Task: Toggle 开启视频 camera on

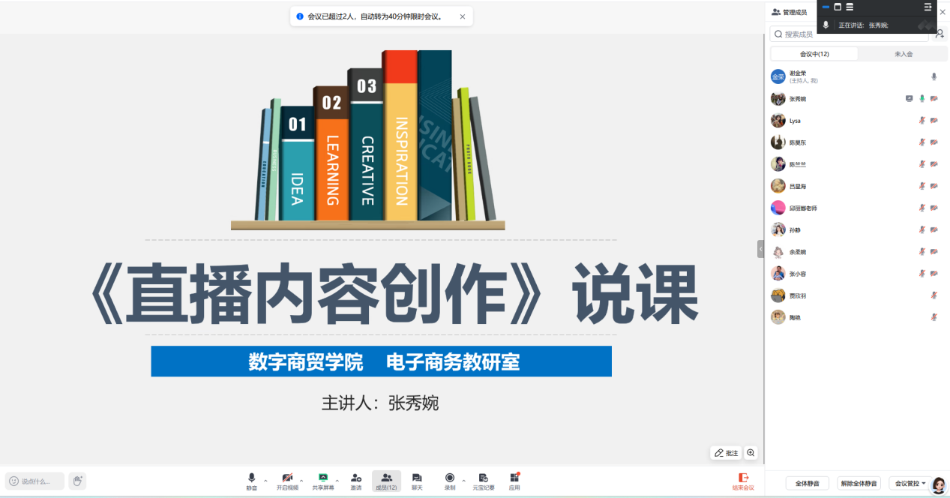Action: [287, 478]
